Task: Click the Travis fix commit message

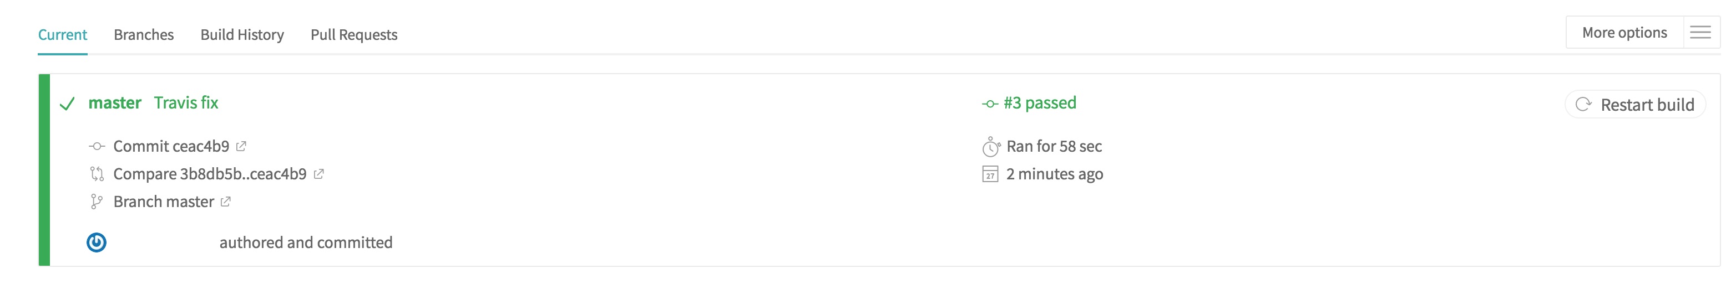Action: [x=186, y=102]
